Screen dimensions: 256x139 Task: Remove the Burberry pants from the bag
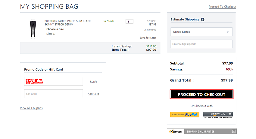(x=150, y=30)
